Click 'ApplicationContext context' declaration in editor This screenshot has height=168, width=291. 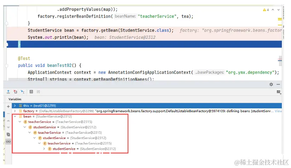[x=59, y=72]
